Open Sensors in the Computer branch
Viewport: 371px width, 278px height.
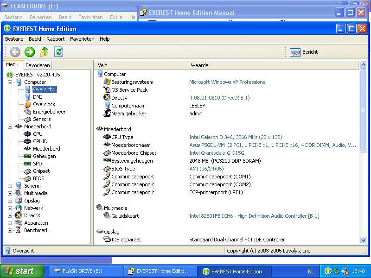pyautogui.click(x=42, y=119)
